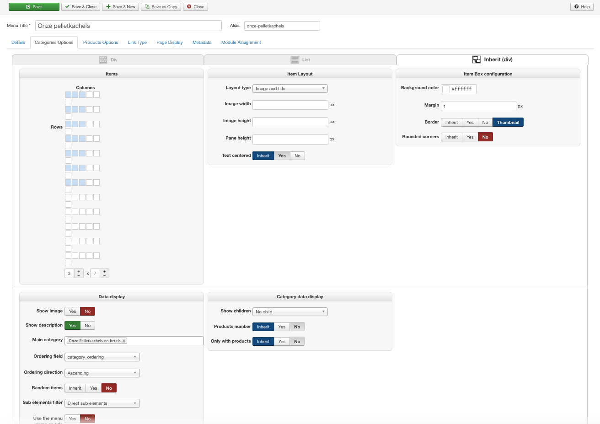Set Text centered to No
The width and height of the screenshot is (600, 424).
coord(297,156)
